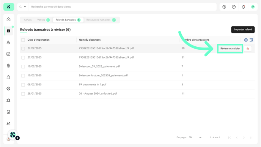Open the 99 documents in 1.pdf document name
The width and height of the screenshot is (261, 147).
click(x=93, y=84)
